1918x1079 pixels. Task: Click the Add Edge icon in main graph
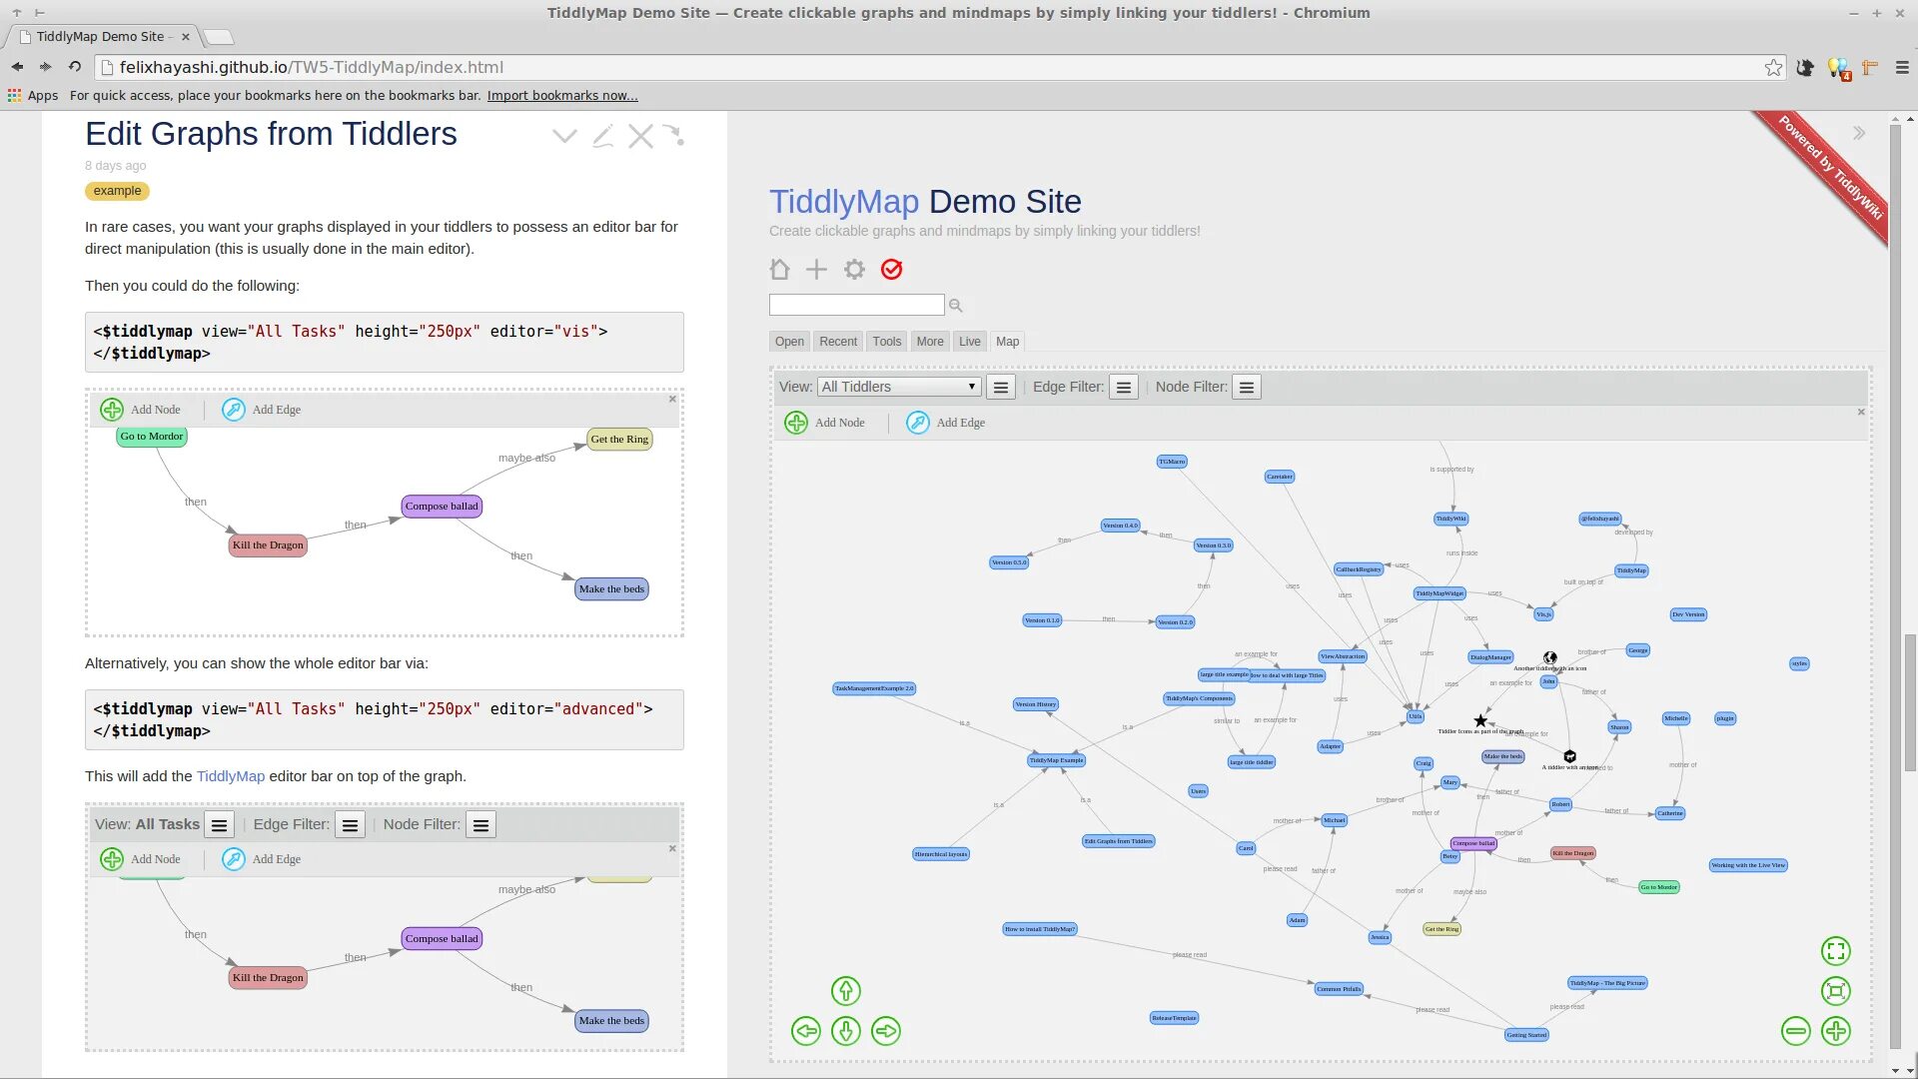(918, 422)
